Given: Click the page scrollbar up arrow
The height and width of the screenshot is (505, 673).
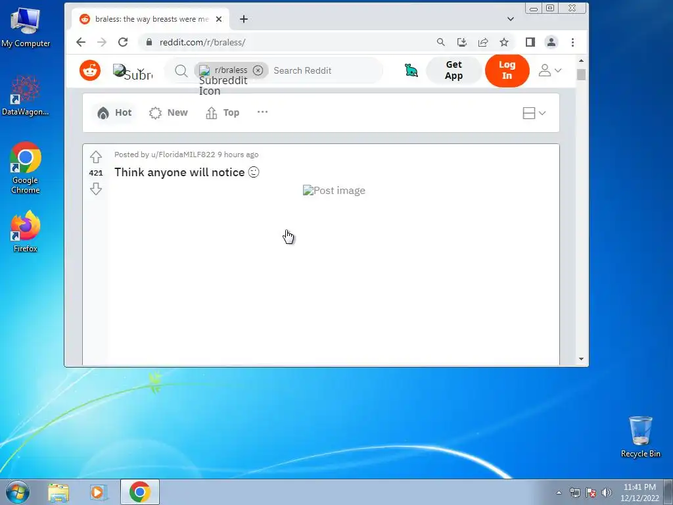Looking at the screenshot, I should [x=581, y=61].
